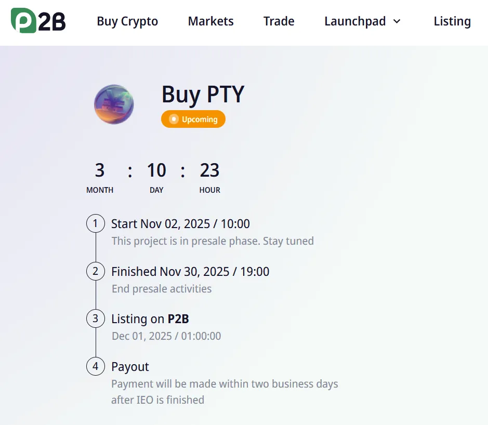Click the Start Nov 02, 2025 step
Image resolution: width=488 pixels, height=425 pixels.
coord(180,224)
